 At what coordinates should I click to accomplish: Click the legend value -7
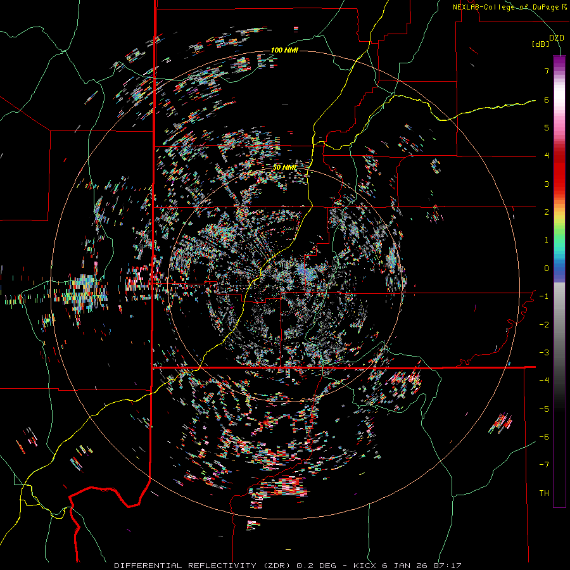[x=544, y=465]
